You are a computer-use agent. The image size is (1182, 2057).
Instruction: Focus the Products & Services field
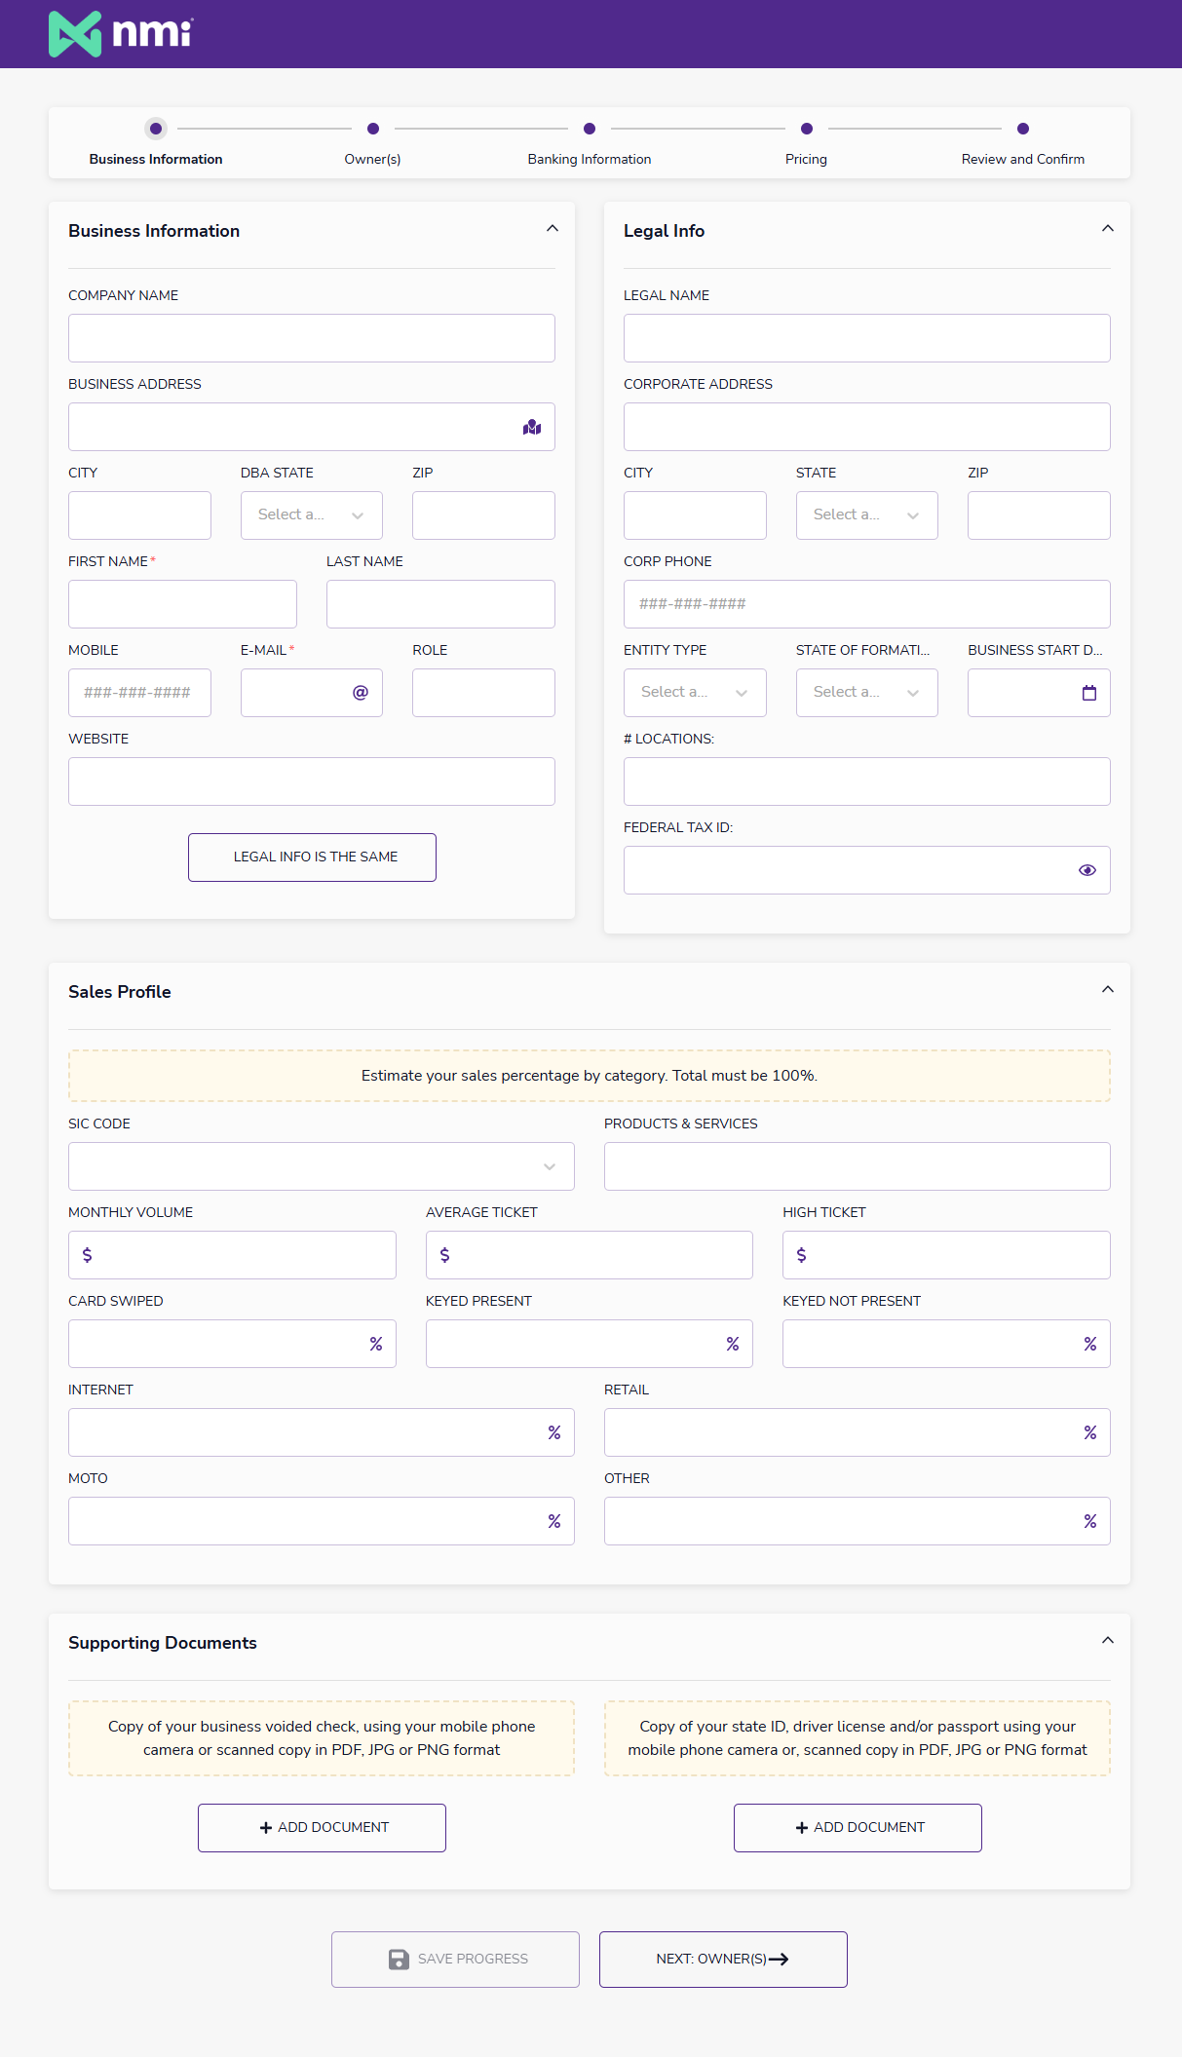tap(858, 1166)
